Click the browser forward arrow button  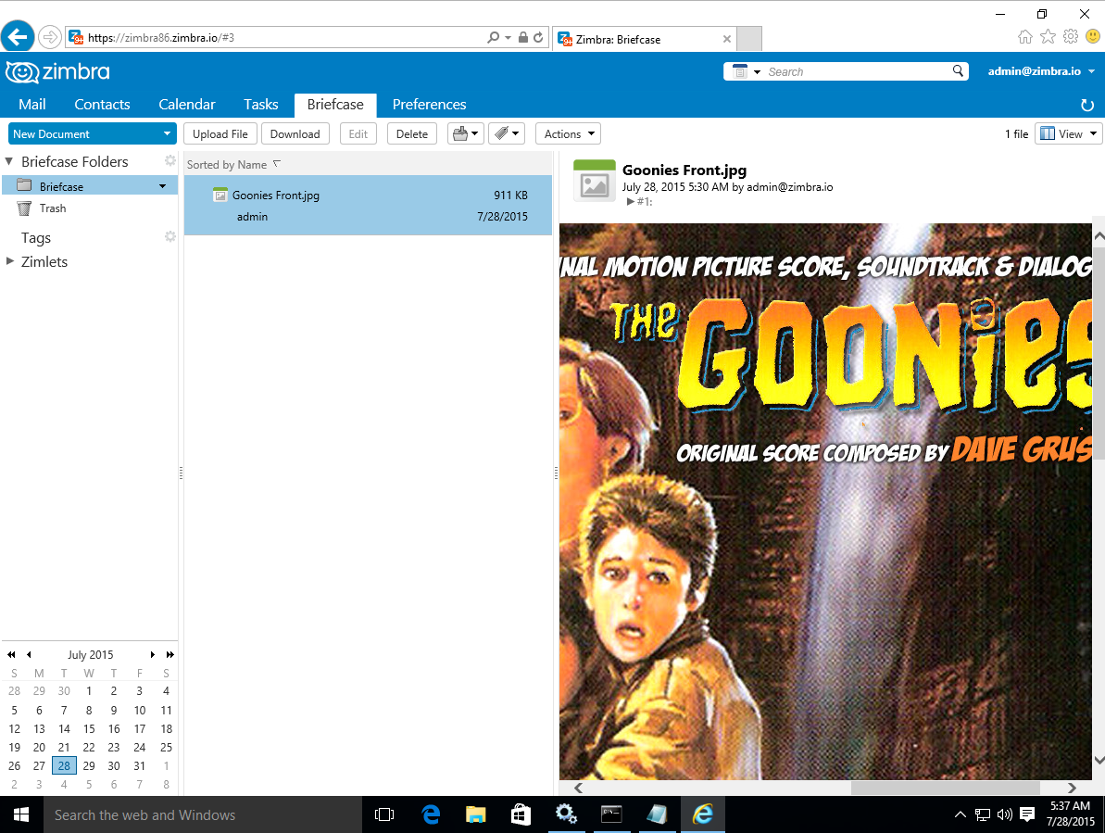[x=49, y=37]
